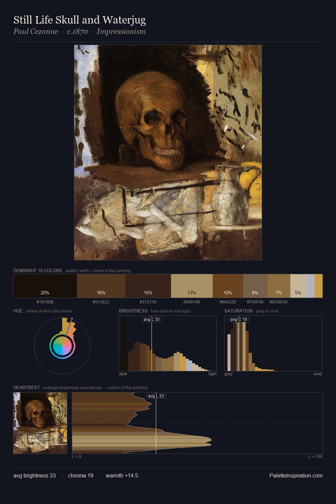Click 'how dark vs how light' caption
The image size is (336, 504).
click(171, 311)
